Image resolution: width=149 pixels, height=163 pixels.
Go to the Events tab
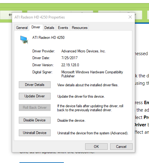pos(63,28)
